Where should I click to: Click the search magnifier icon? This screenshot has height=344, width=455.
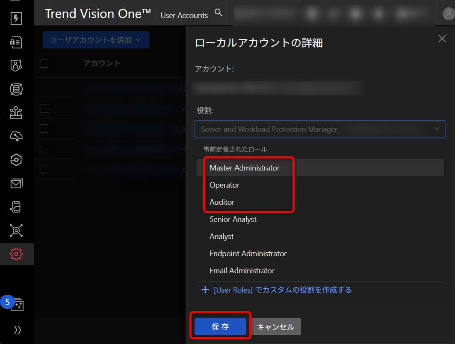coord(218,12)
